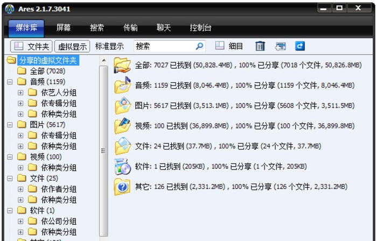Select 依艺人分组 folder label

59,93
